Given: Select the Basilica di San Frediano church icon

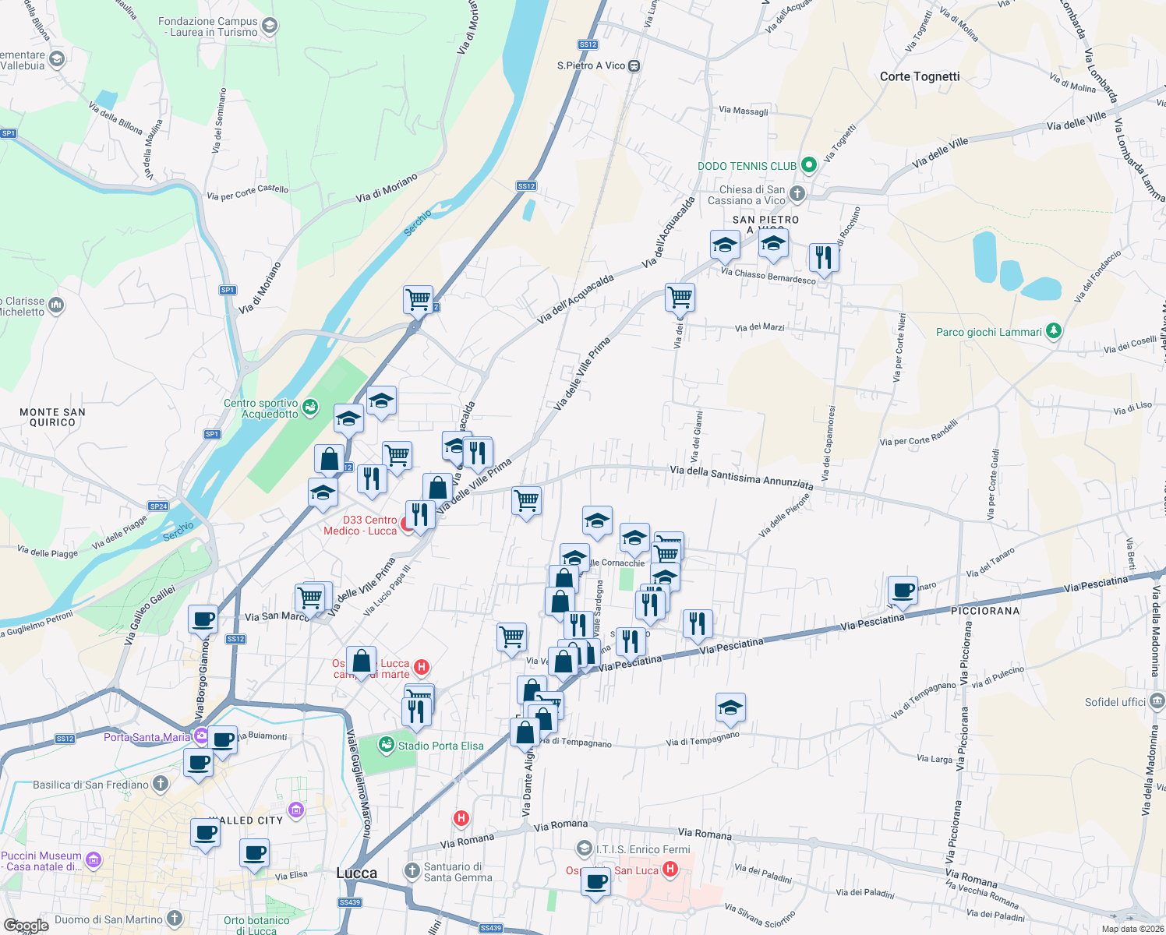Looking at the screenshot, I should coord(161,784).
